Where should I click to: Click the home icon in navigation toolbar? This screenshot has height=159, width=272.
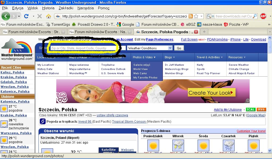48,16
